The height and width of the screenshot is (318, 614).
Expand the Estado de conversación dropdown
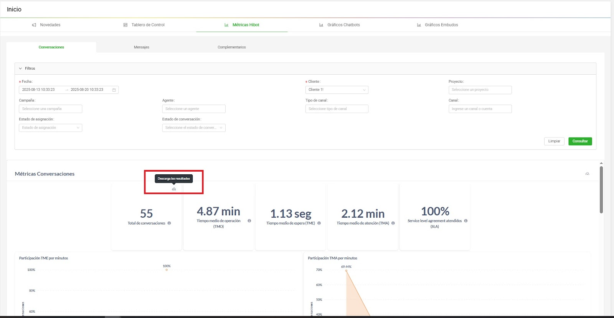194,128
